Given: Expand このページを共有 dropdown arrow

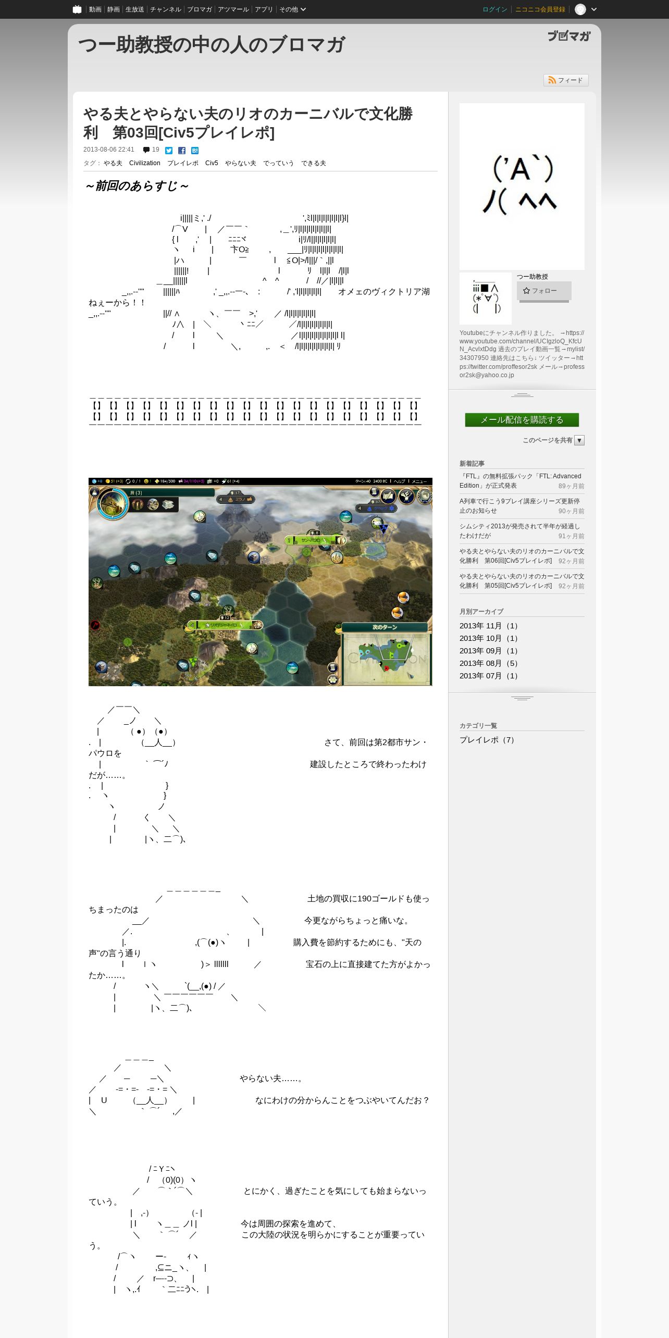Looking at the screenshot, I should (x=579, y=440).
